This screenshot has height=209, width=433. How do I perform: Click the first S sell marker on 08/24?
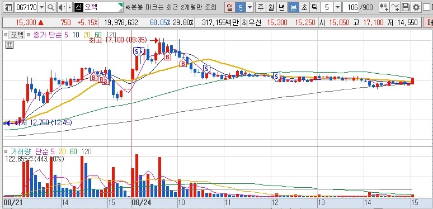click(137, 51)
